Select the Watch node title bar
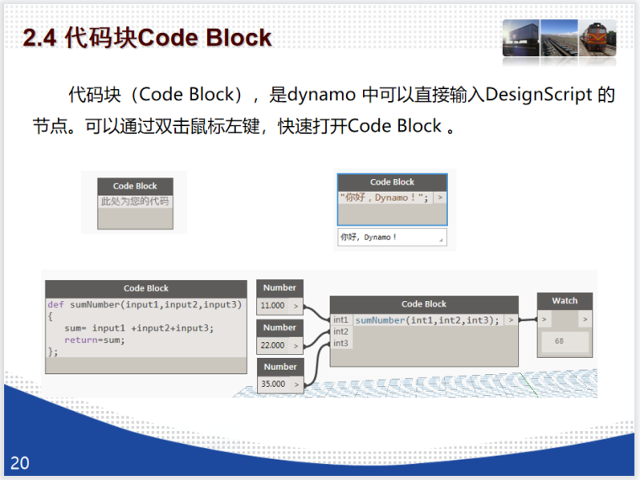 [x=564, y=301]
